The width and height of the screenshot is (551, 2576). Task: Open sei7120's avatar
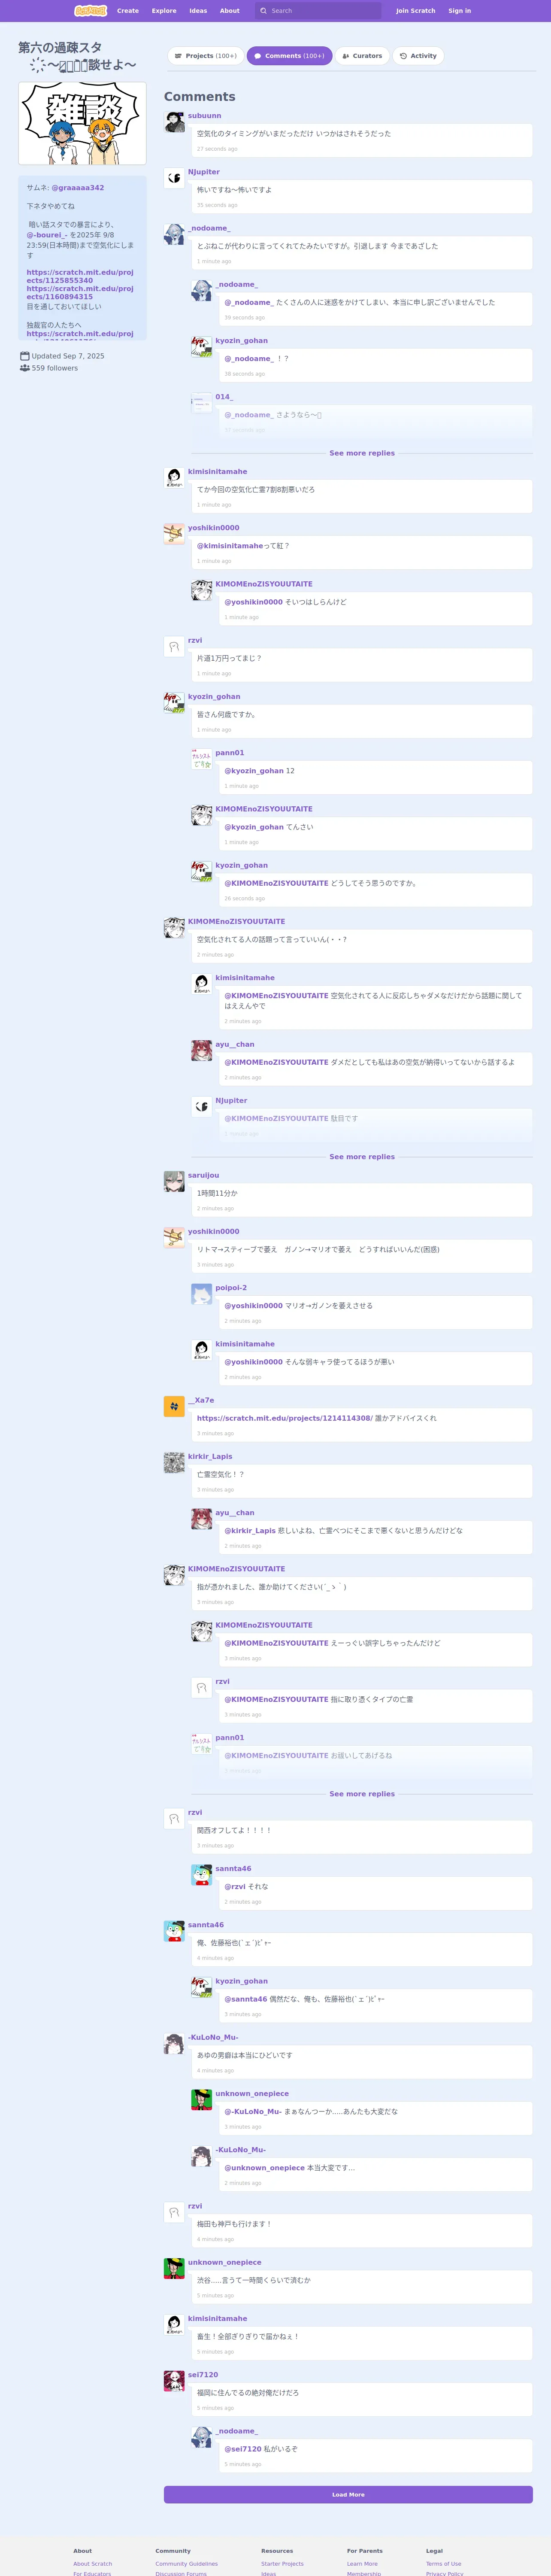pos(174,2380)
